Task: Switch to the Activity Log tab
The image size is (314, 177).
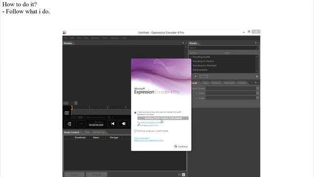Action: (x=99, y=132)
